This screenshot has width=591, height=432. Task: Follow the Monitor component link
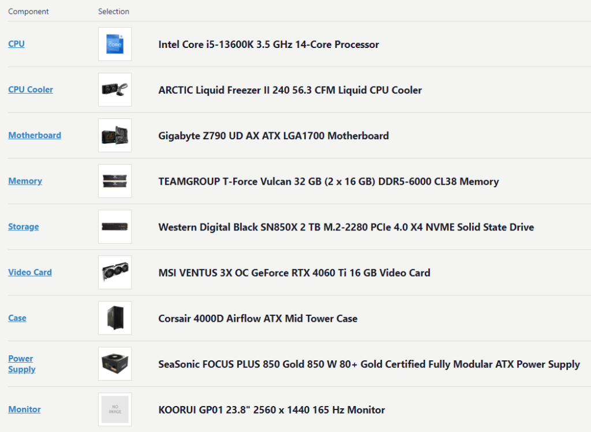pos(24,409)
